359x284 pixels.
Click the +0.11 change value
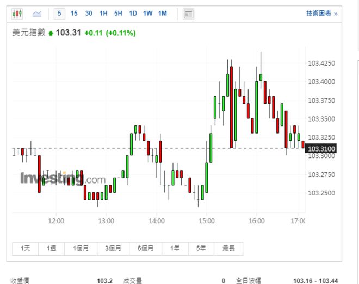pos(94,33)
